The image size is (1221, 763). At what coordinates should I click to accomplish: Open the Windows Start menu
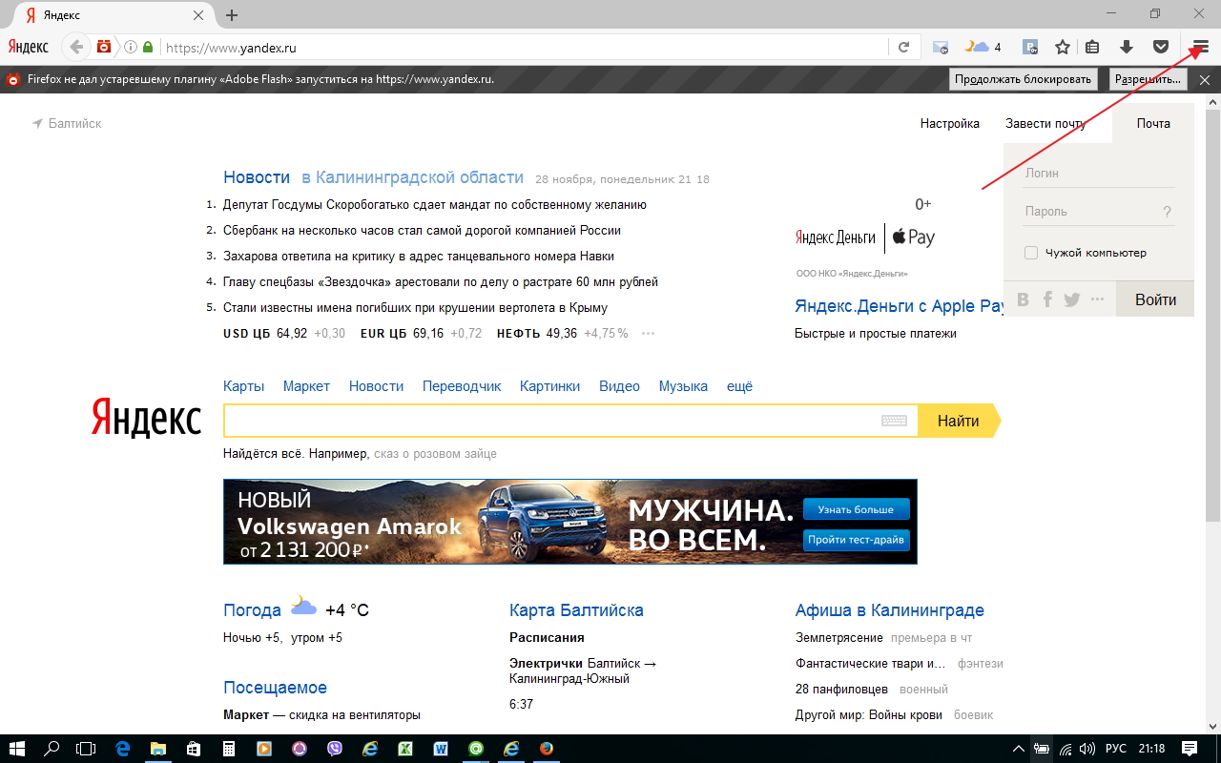pyautogui.click(x=18, y=749)
